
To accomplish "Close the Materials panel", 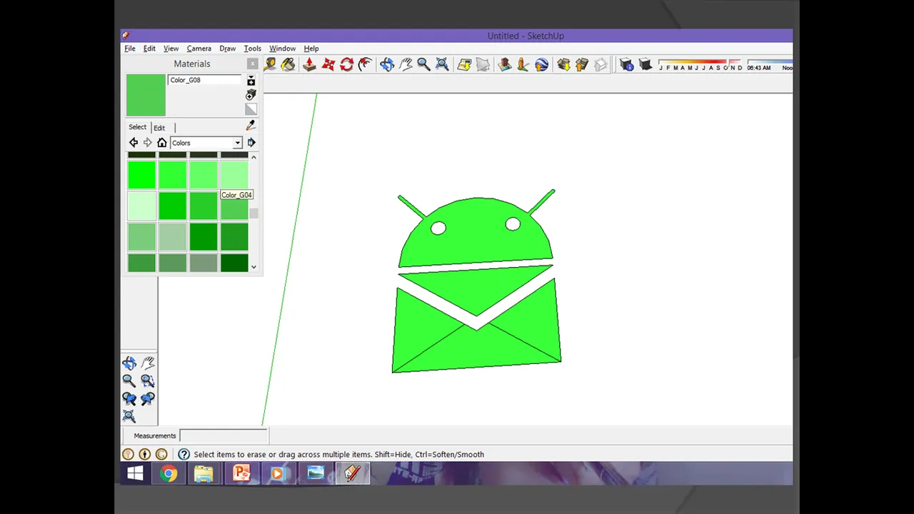I will (252, 64).
